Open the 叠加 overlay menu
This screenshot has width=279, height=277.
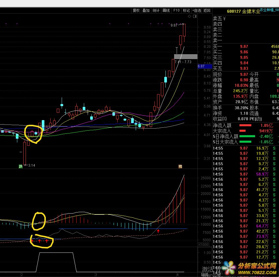tap(146, 10)
